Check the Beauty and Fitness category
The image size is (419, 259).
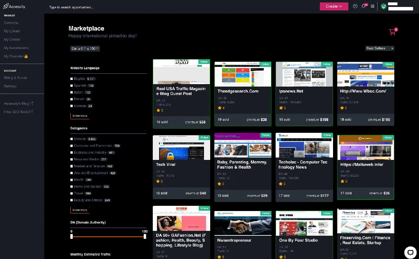pyautogui.click(x=72, y=200)
